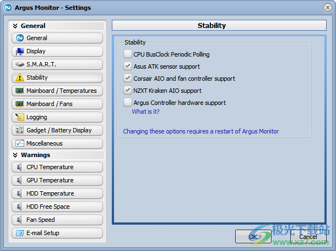336x251 pixels.
Task: Click the Mainboard / Temperatures board icon
Action: [x=20, y=91]
